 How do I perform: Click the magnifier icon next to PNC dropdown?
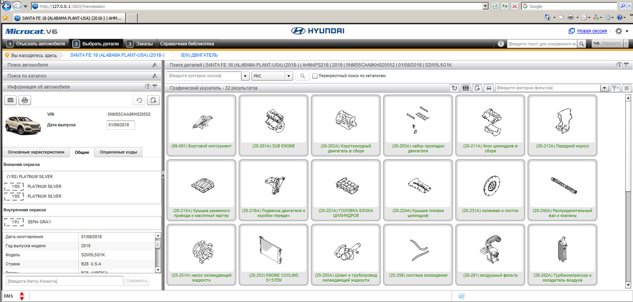[302, 76]
